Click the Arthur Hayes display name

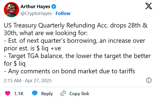coord(35,7)
